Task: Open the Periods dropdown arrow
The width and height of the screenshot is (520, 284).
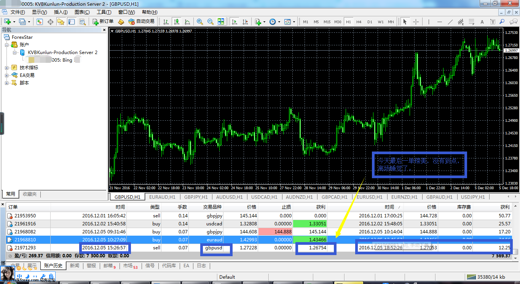Action: pos(279,22)
